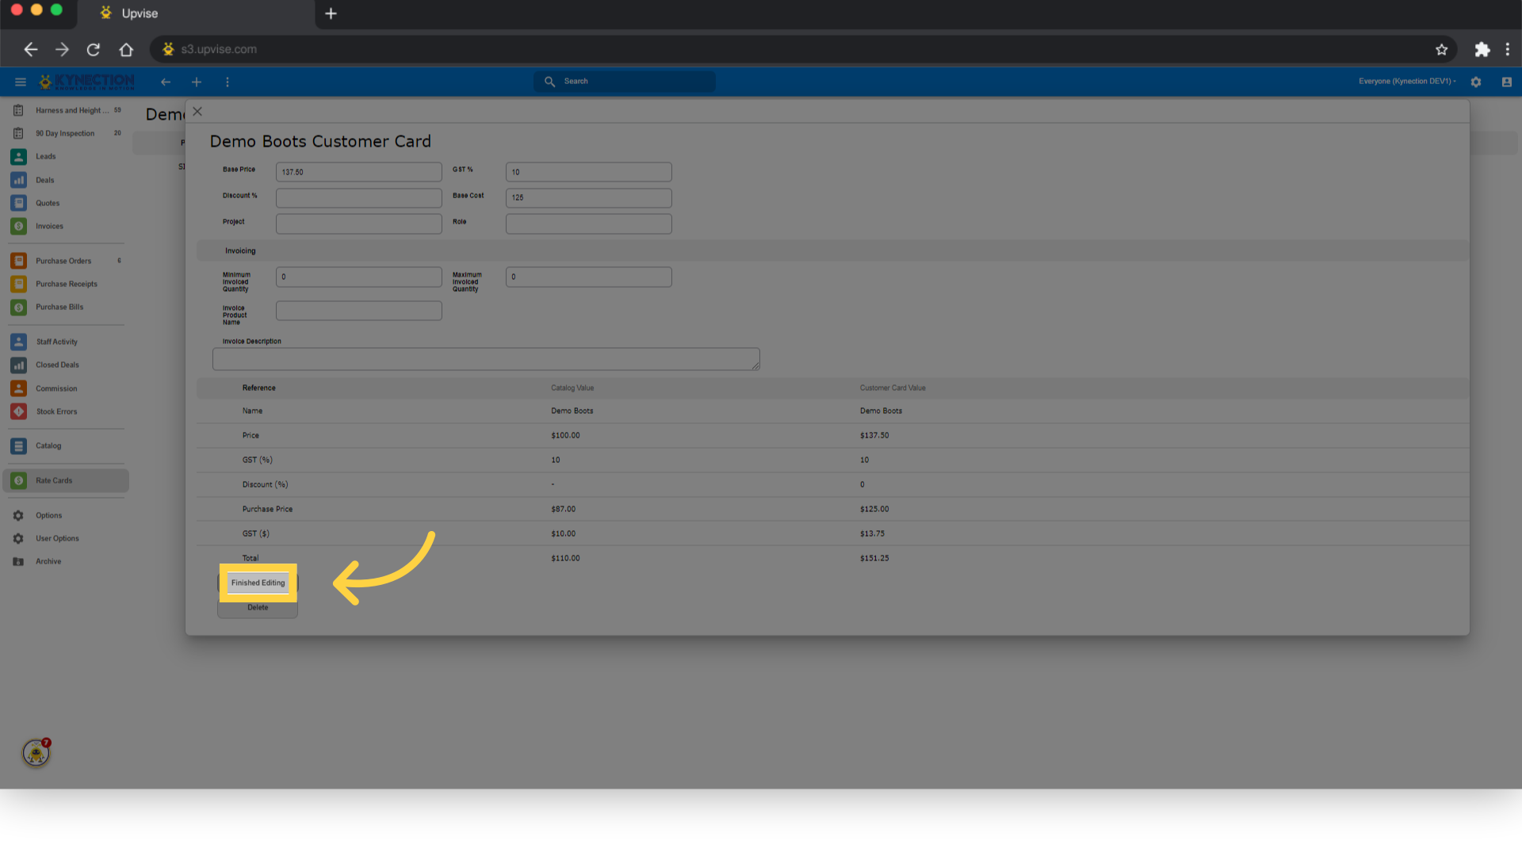Click the account profile icon at top right
Viewport: 1522px width, 856px height.
click(1507, 82)
